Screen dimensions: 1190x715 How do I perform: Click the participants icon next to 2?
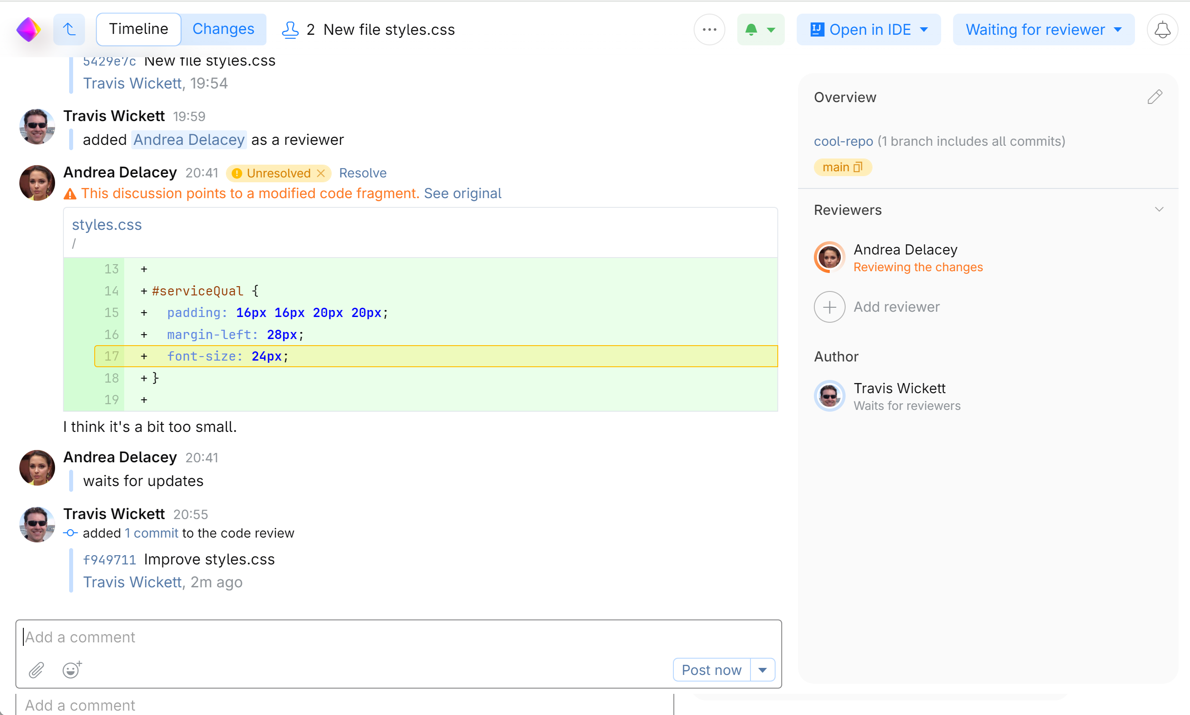[x=290, y=30]
